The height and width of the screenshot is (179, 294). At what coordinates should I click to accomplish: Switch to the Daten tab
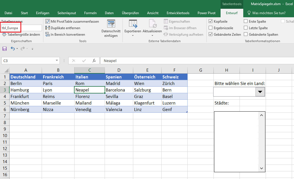[x=109, y=13]
